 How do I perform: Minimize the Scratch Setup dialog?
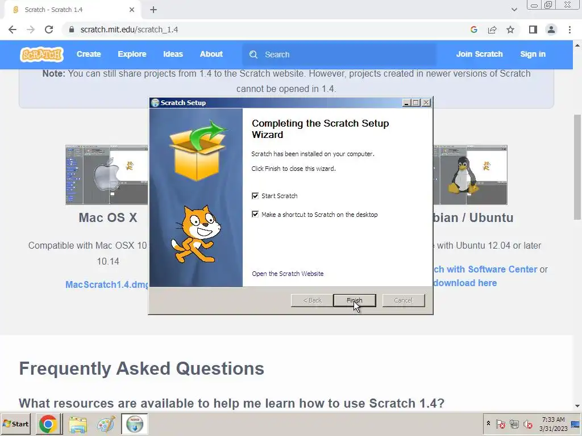406,103
